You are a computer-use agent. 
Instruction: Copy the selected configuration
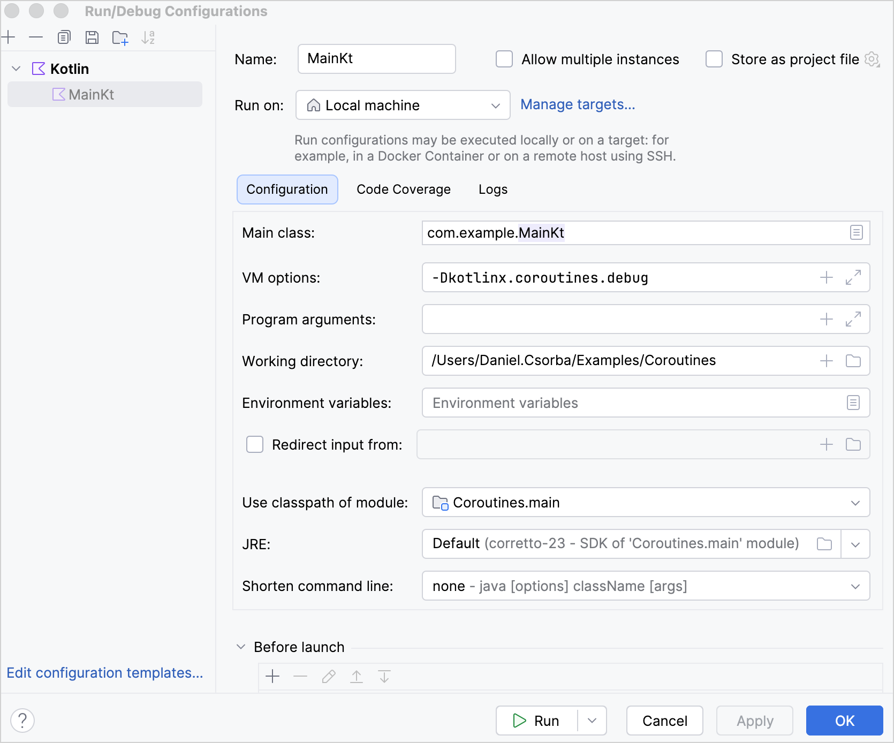pos(64,37)
